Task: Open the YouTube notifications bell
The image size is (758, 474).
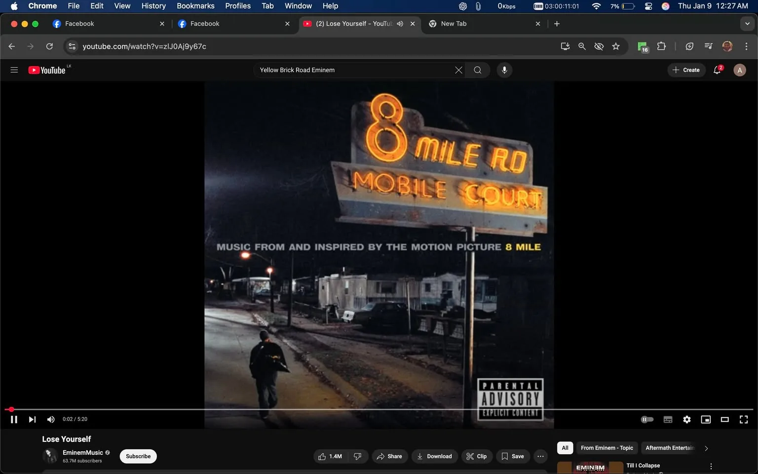Action: [717, 70]
